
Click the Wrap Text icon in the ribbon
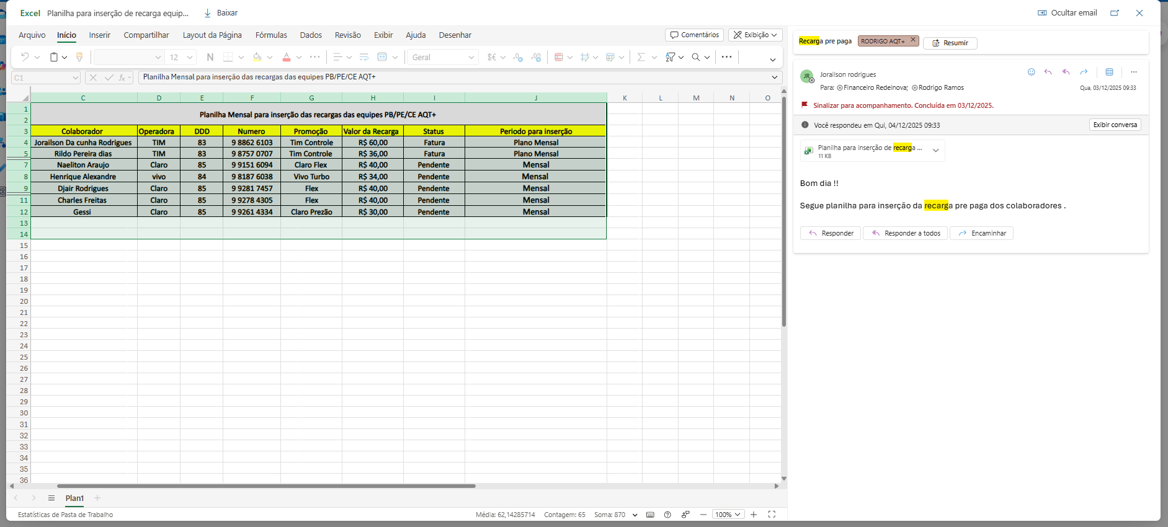pyautogui.click(x=364, y=57)
